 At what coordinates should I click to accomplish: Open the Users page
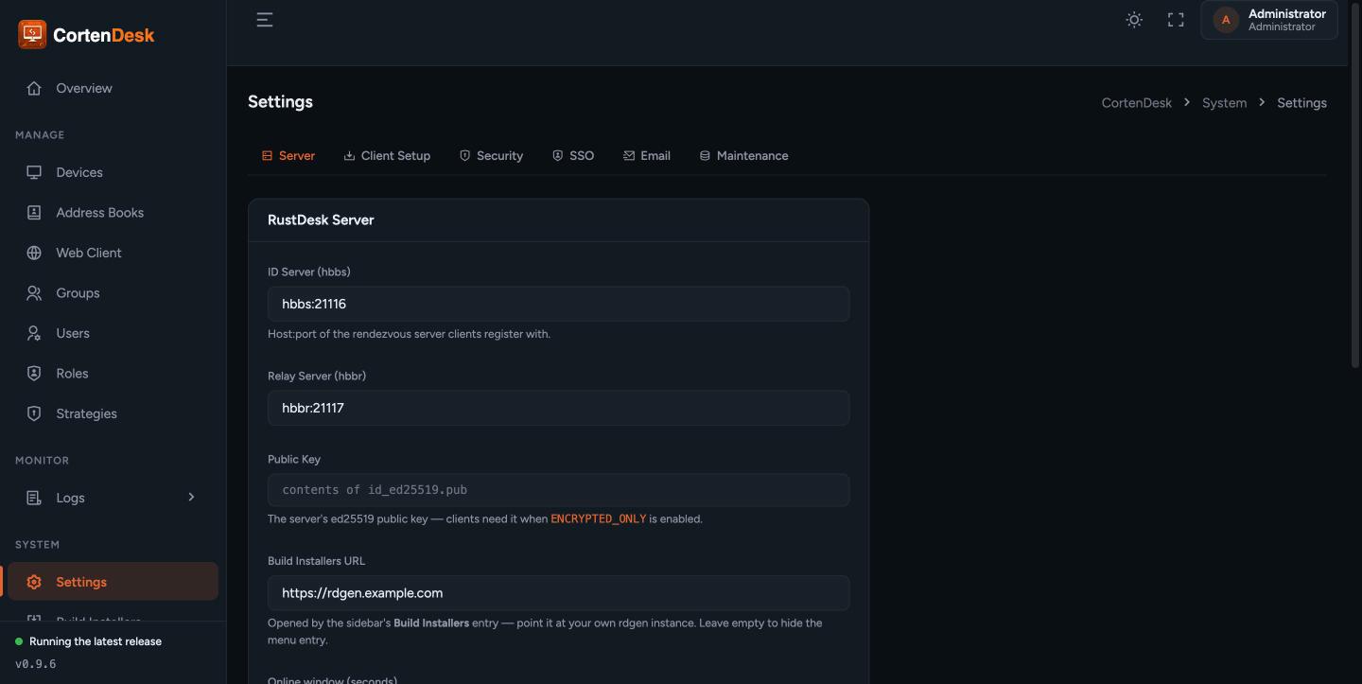[x=113, y=333]
